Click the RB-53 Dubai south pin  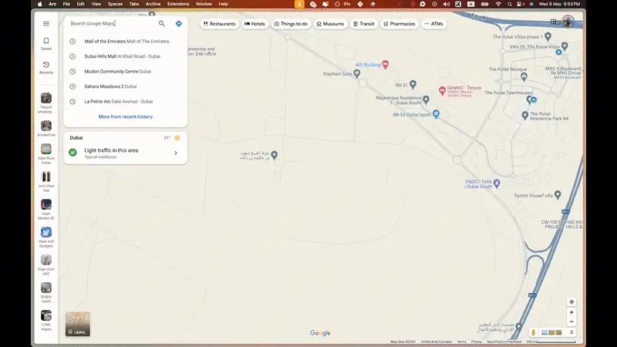436,114
